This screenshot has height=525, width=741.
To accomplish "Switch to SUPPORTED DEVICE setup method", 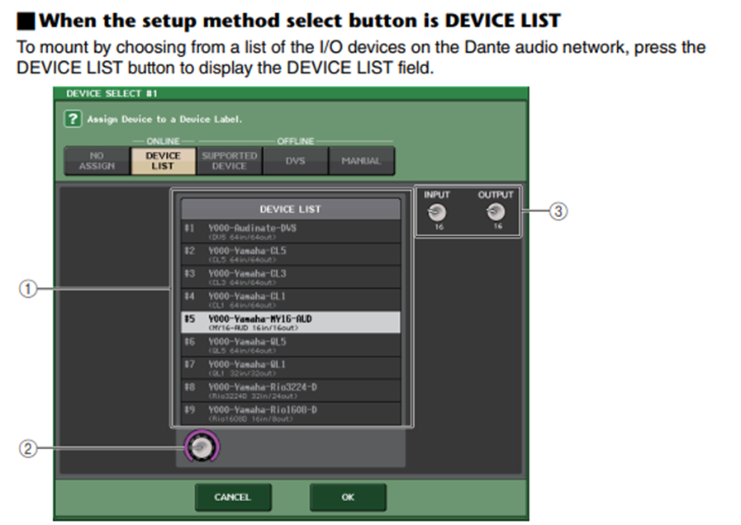I will tap(229, 160).
